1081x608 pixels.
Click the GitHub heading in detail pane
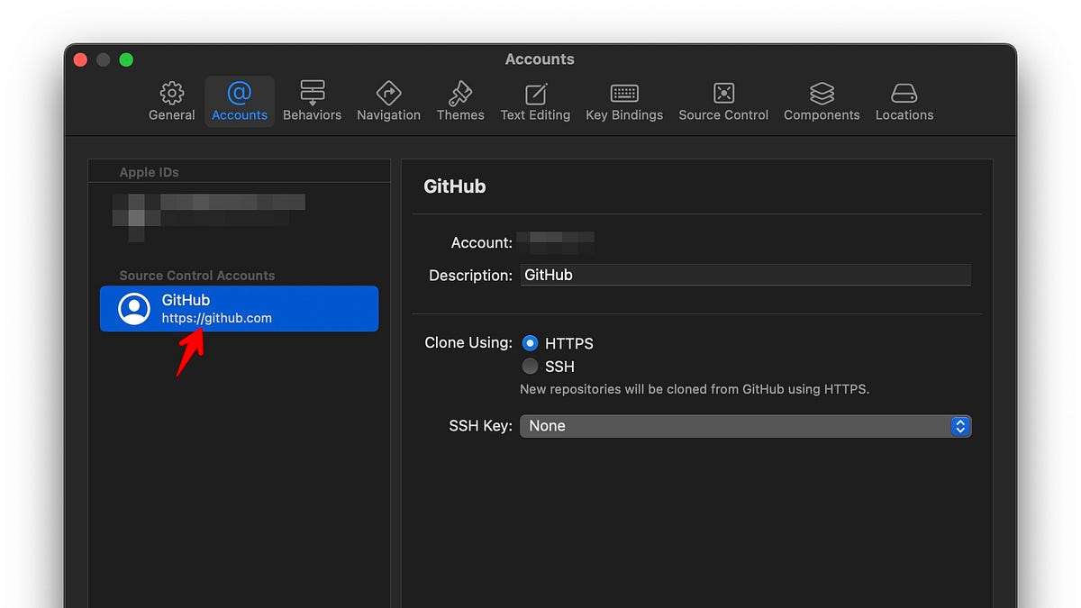455,186
